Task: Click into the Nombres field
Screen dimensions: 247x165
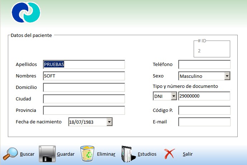Action: click(84, 76)
